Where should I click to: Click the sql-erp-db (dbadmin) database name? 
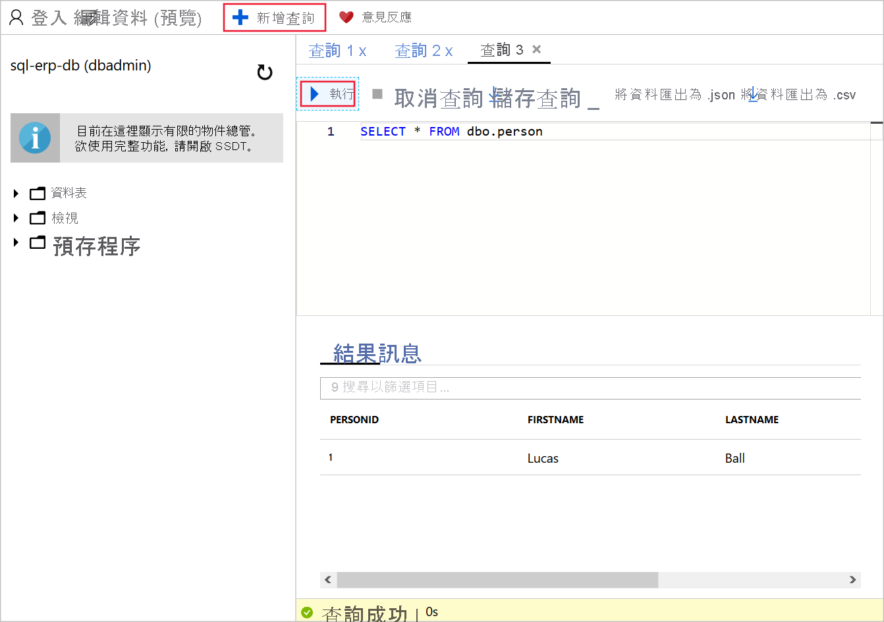click(x=80, y=66)
